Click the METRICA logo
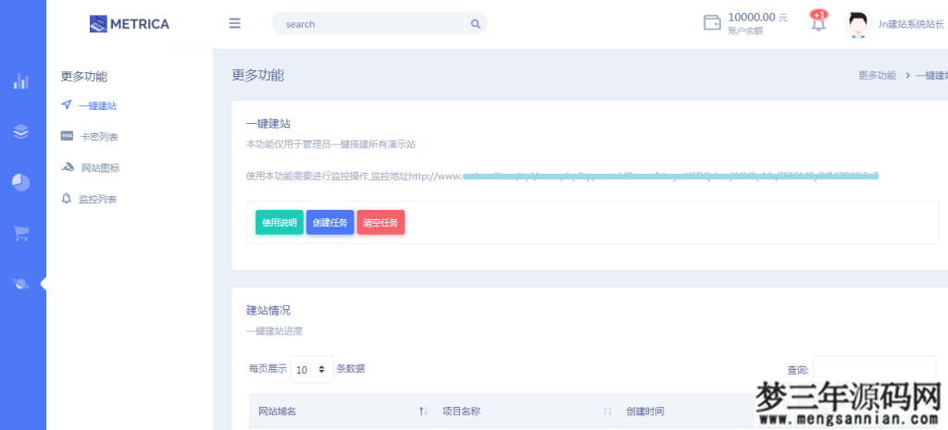This screenshot has height=430, width=948. pyautogui.click(x=130, y=24)
